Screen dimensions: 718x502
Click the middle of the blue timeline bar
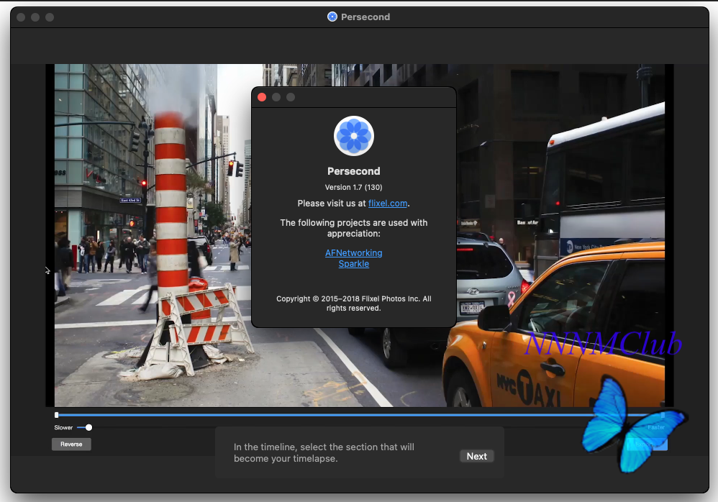[x=360, y=415]
